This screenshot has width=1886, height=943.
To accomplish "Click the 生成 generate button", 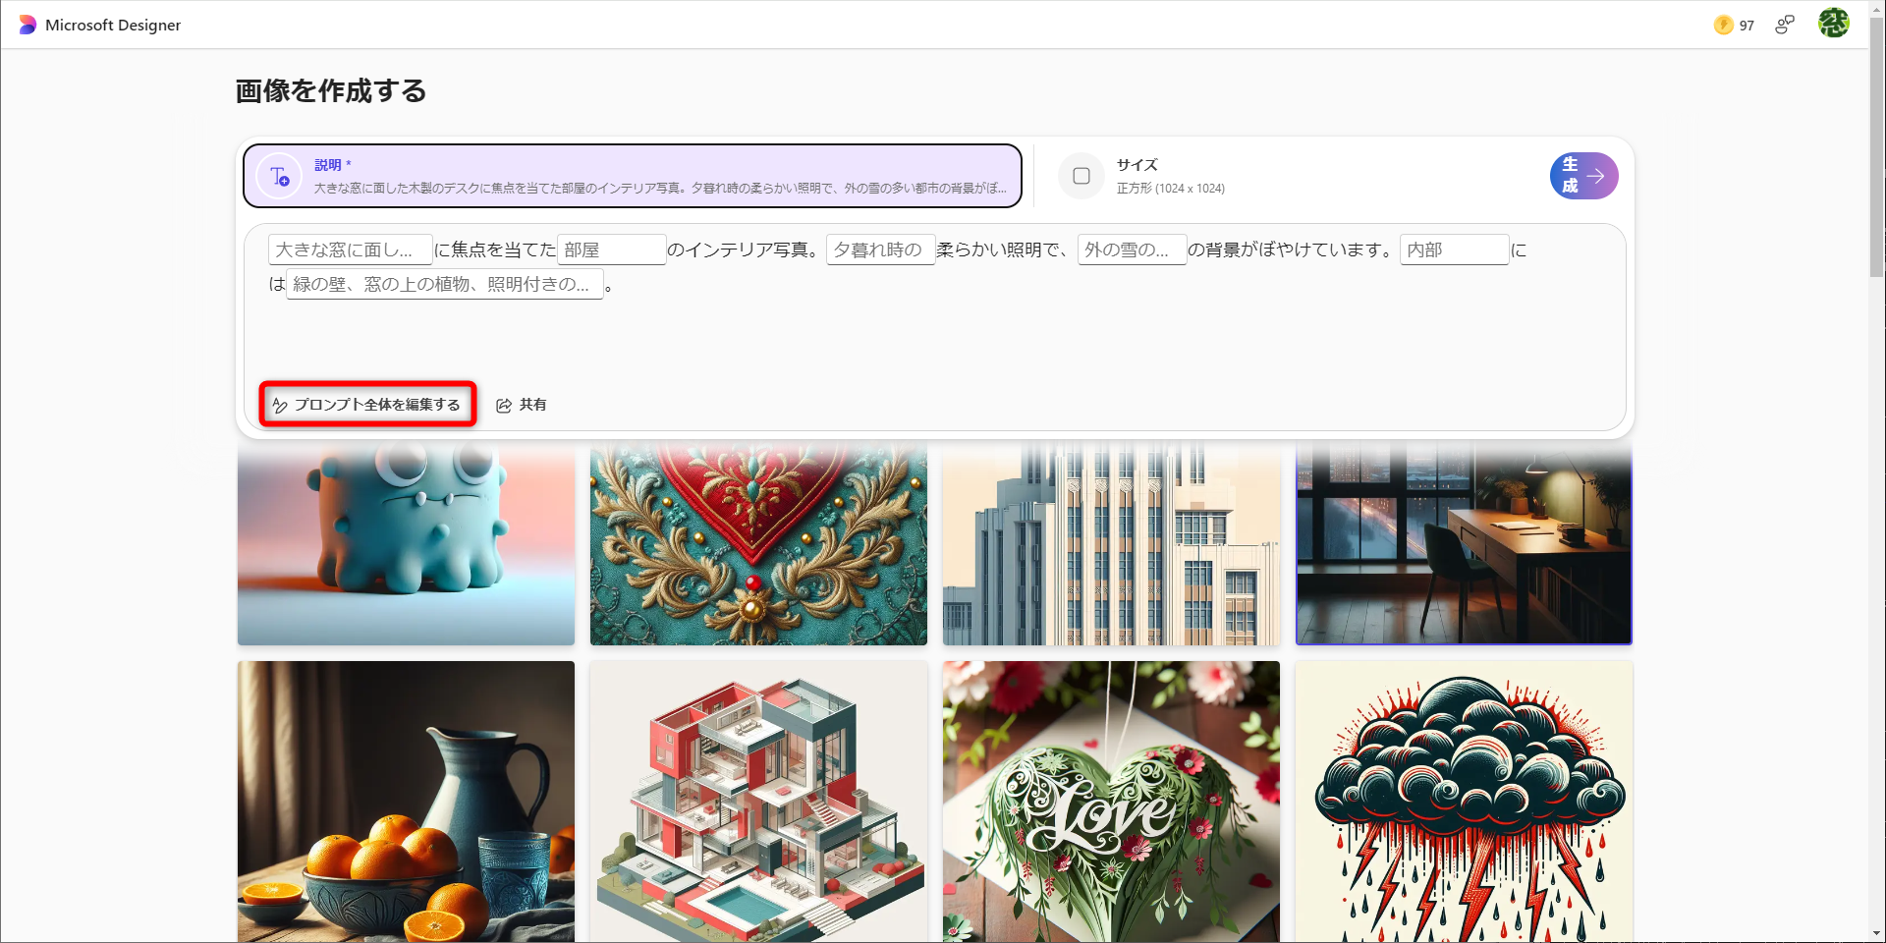I will [1583, 175].
